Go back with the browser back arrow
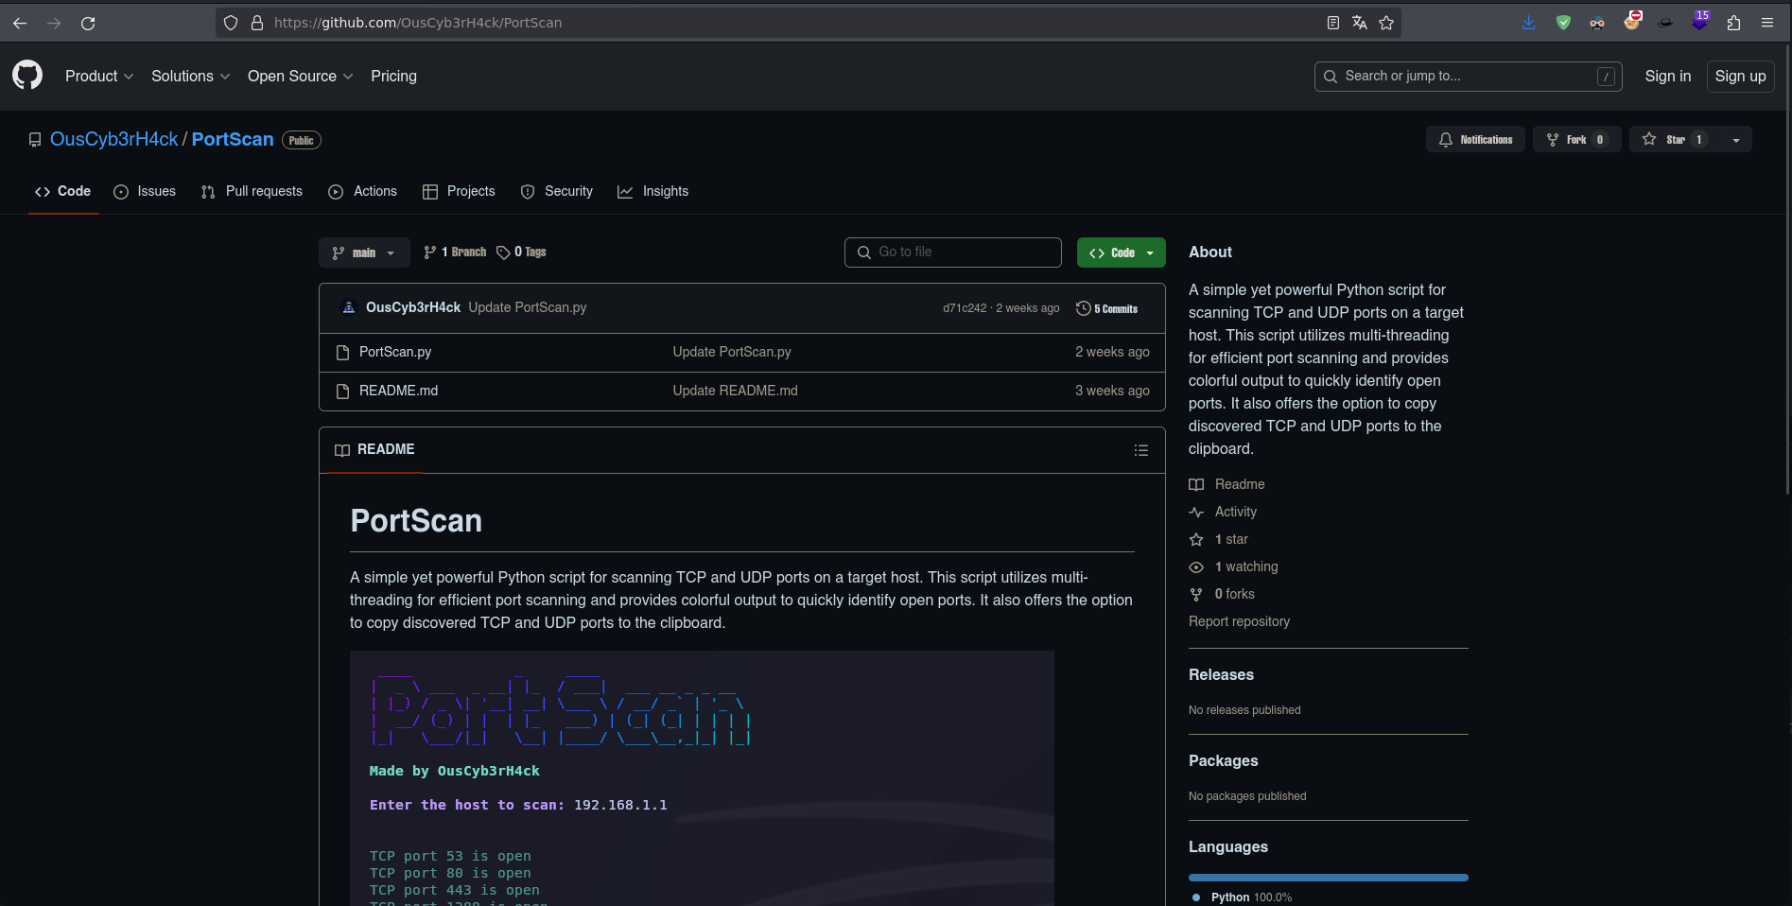The width and height of the screenshot is (1792, 906). (x=20, y=23)
